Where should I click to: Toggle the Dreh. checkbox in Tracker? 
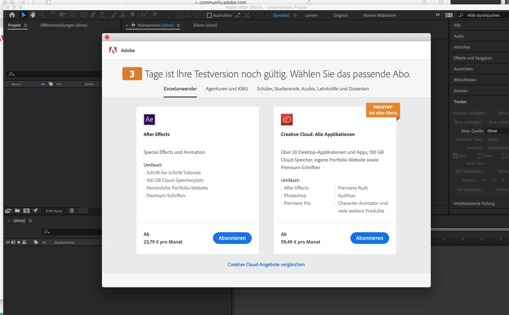click(x=480, y=156)
